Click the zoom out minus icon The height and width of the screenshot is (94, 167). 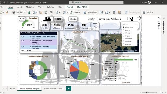[141, 92]
